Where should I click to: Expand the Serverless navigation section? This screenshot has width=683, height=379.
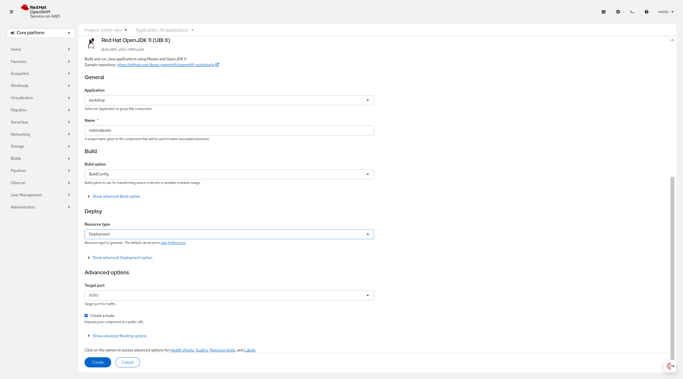click(x=40, y=122)
